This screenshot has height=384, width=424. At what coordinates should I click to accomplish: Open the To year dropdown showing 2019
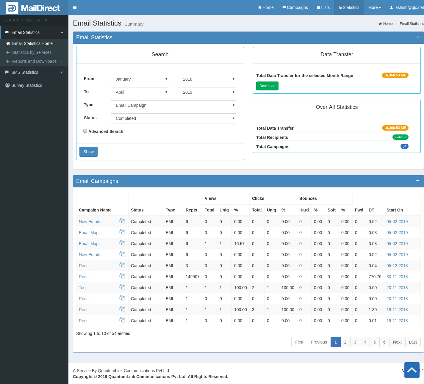coord(207,92)
